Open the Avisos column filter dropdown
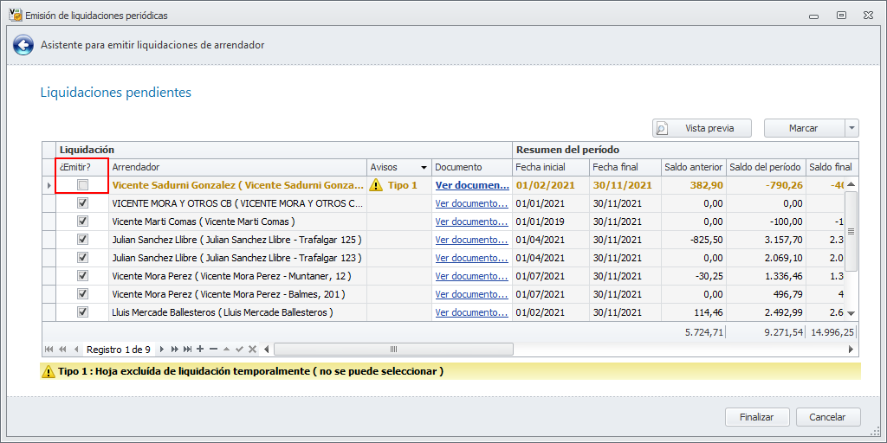This screenshot has width=887, height=443. [x=424, y=167]
